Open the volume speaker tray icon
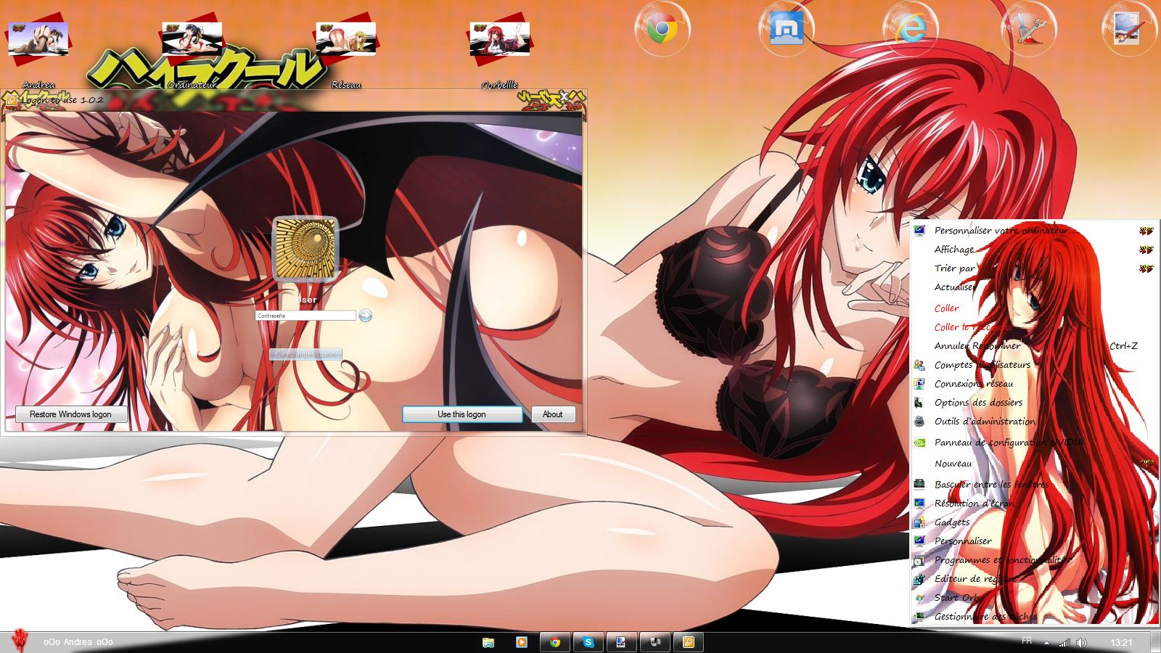The height and width of the screenshot is (653, 1161). 1081,642
